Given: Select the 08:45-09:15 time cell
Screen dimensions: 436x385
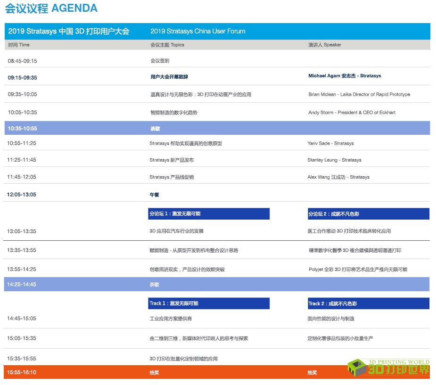Looking at the screenshot, I should 22,61.
